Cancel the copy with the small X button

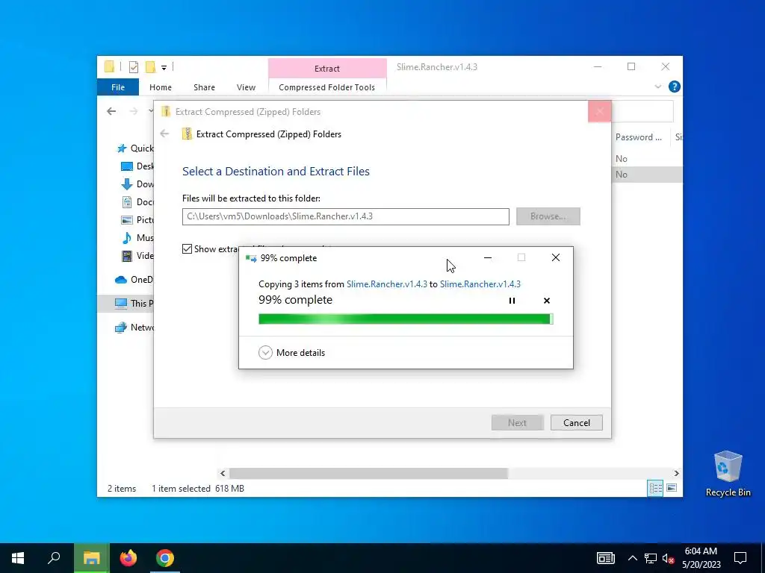point(546,301)
